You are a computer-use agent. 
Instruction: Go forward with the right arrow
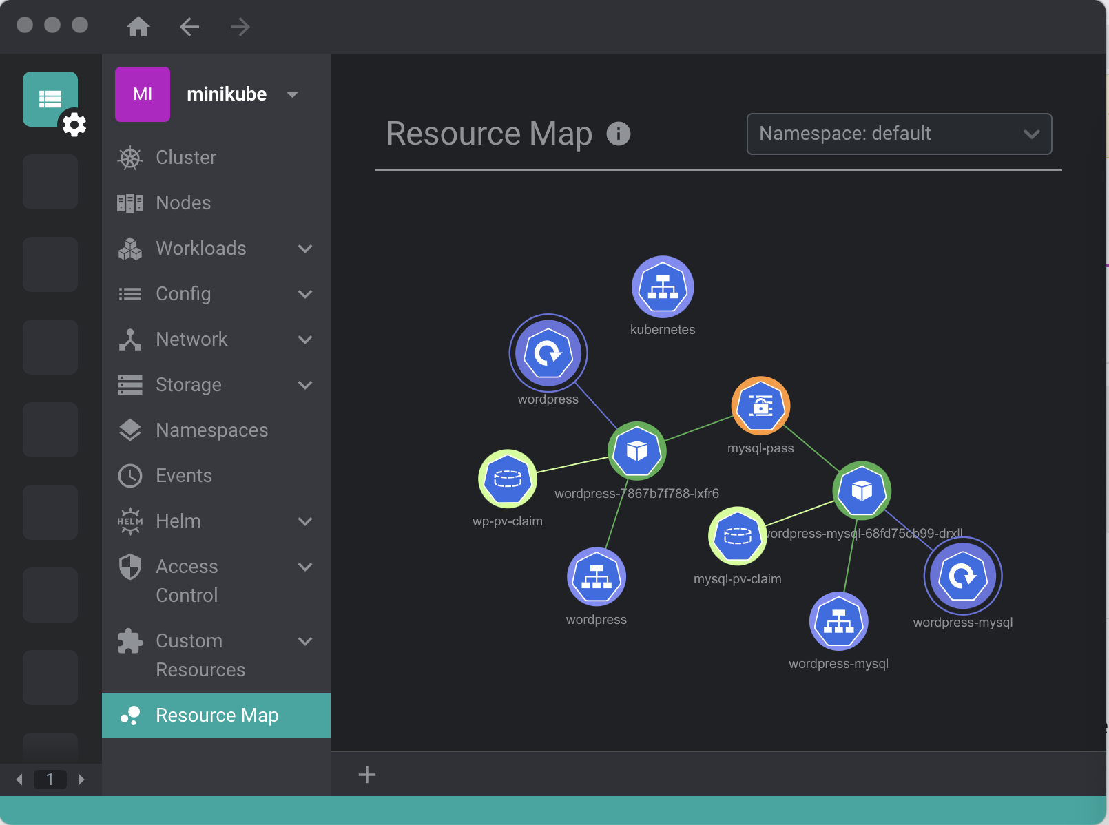240,27
